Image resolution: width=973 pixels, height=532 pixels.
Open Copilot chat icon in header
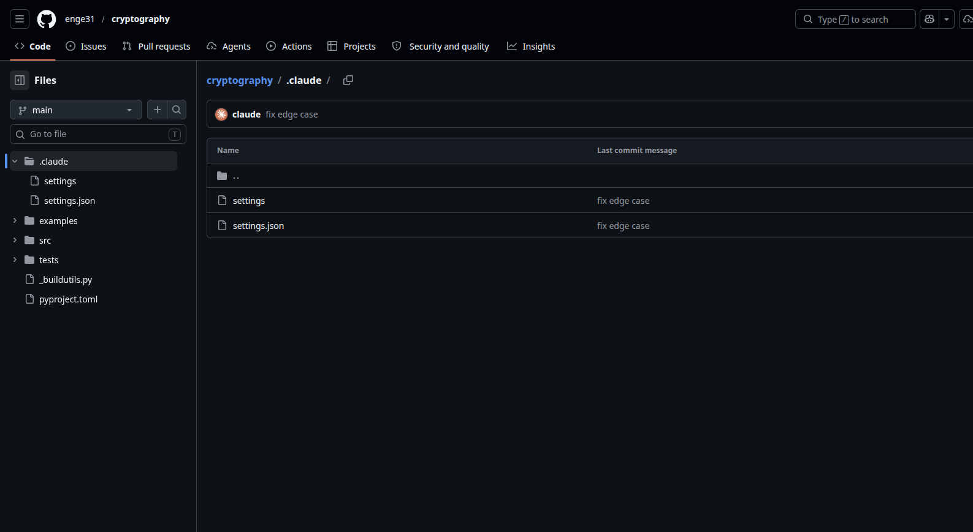click(929, 19)
